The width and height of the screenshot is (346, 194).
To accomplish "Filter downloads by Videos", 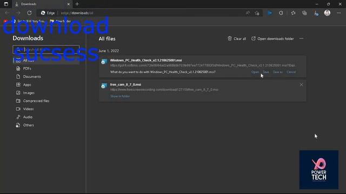I will click(28, 109).
